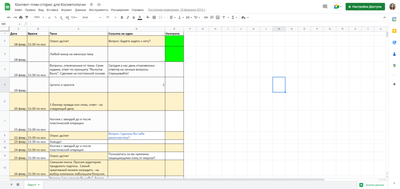Open comment history icon near Meet
The height and width of the screenshot is (189, 400).
(x=325, y=7)
